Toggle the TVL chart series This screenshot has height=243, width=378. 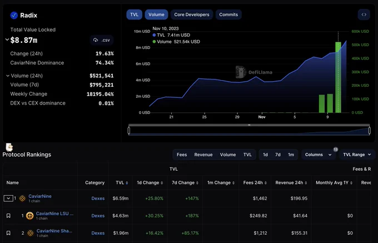(134, 14)
